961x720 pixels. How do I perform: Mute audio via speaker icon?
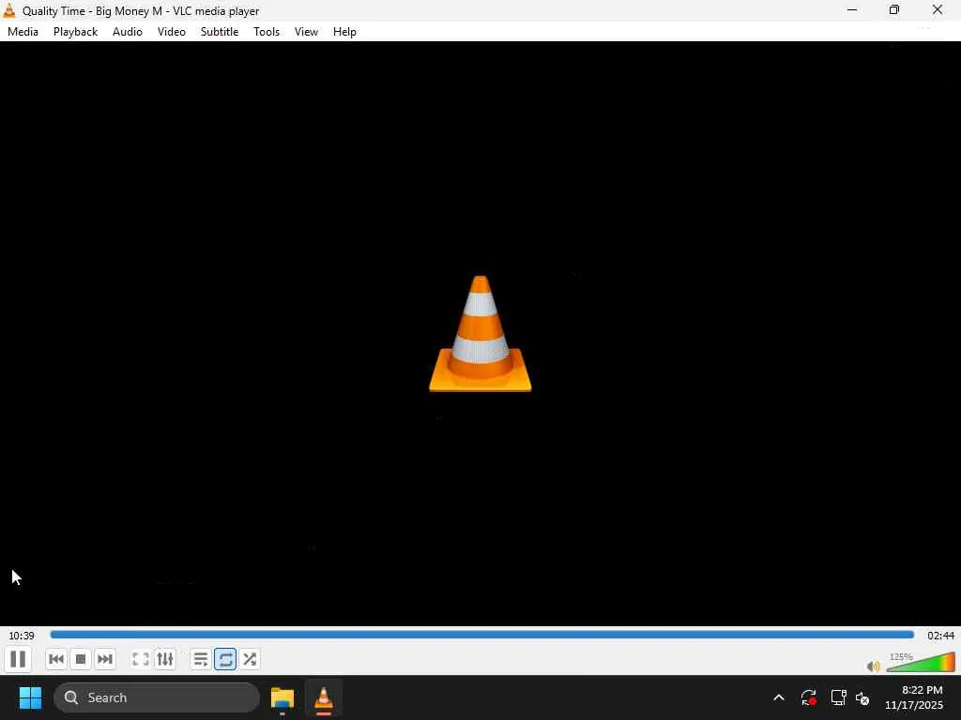[874, 667]
